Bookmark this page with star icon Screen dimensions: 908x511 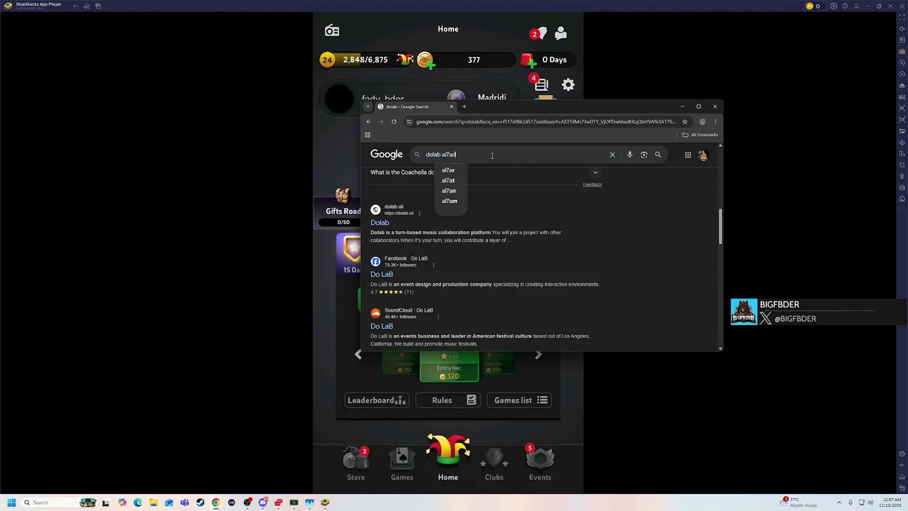685,121
